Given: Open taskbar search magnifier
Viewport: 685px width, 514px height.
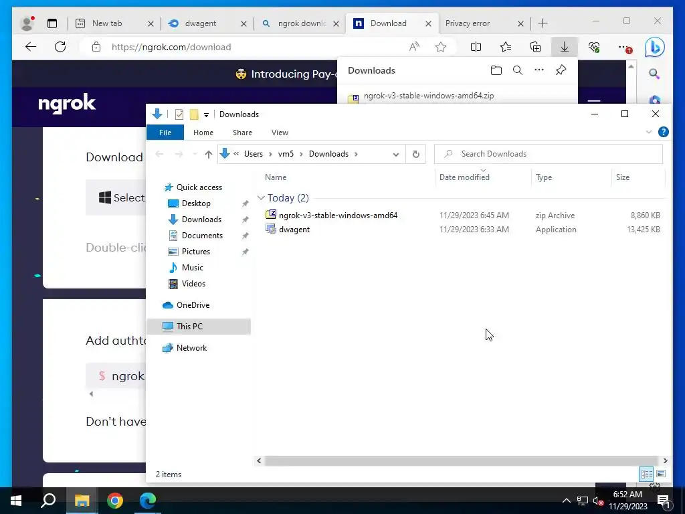Looking at the screenshot, I should 48,501.
